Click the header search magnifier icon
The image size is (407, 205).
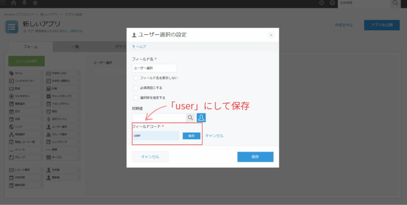[395, 3]
